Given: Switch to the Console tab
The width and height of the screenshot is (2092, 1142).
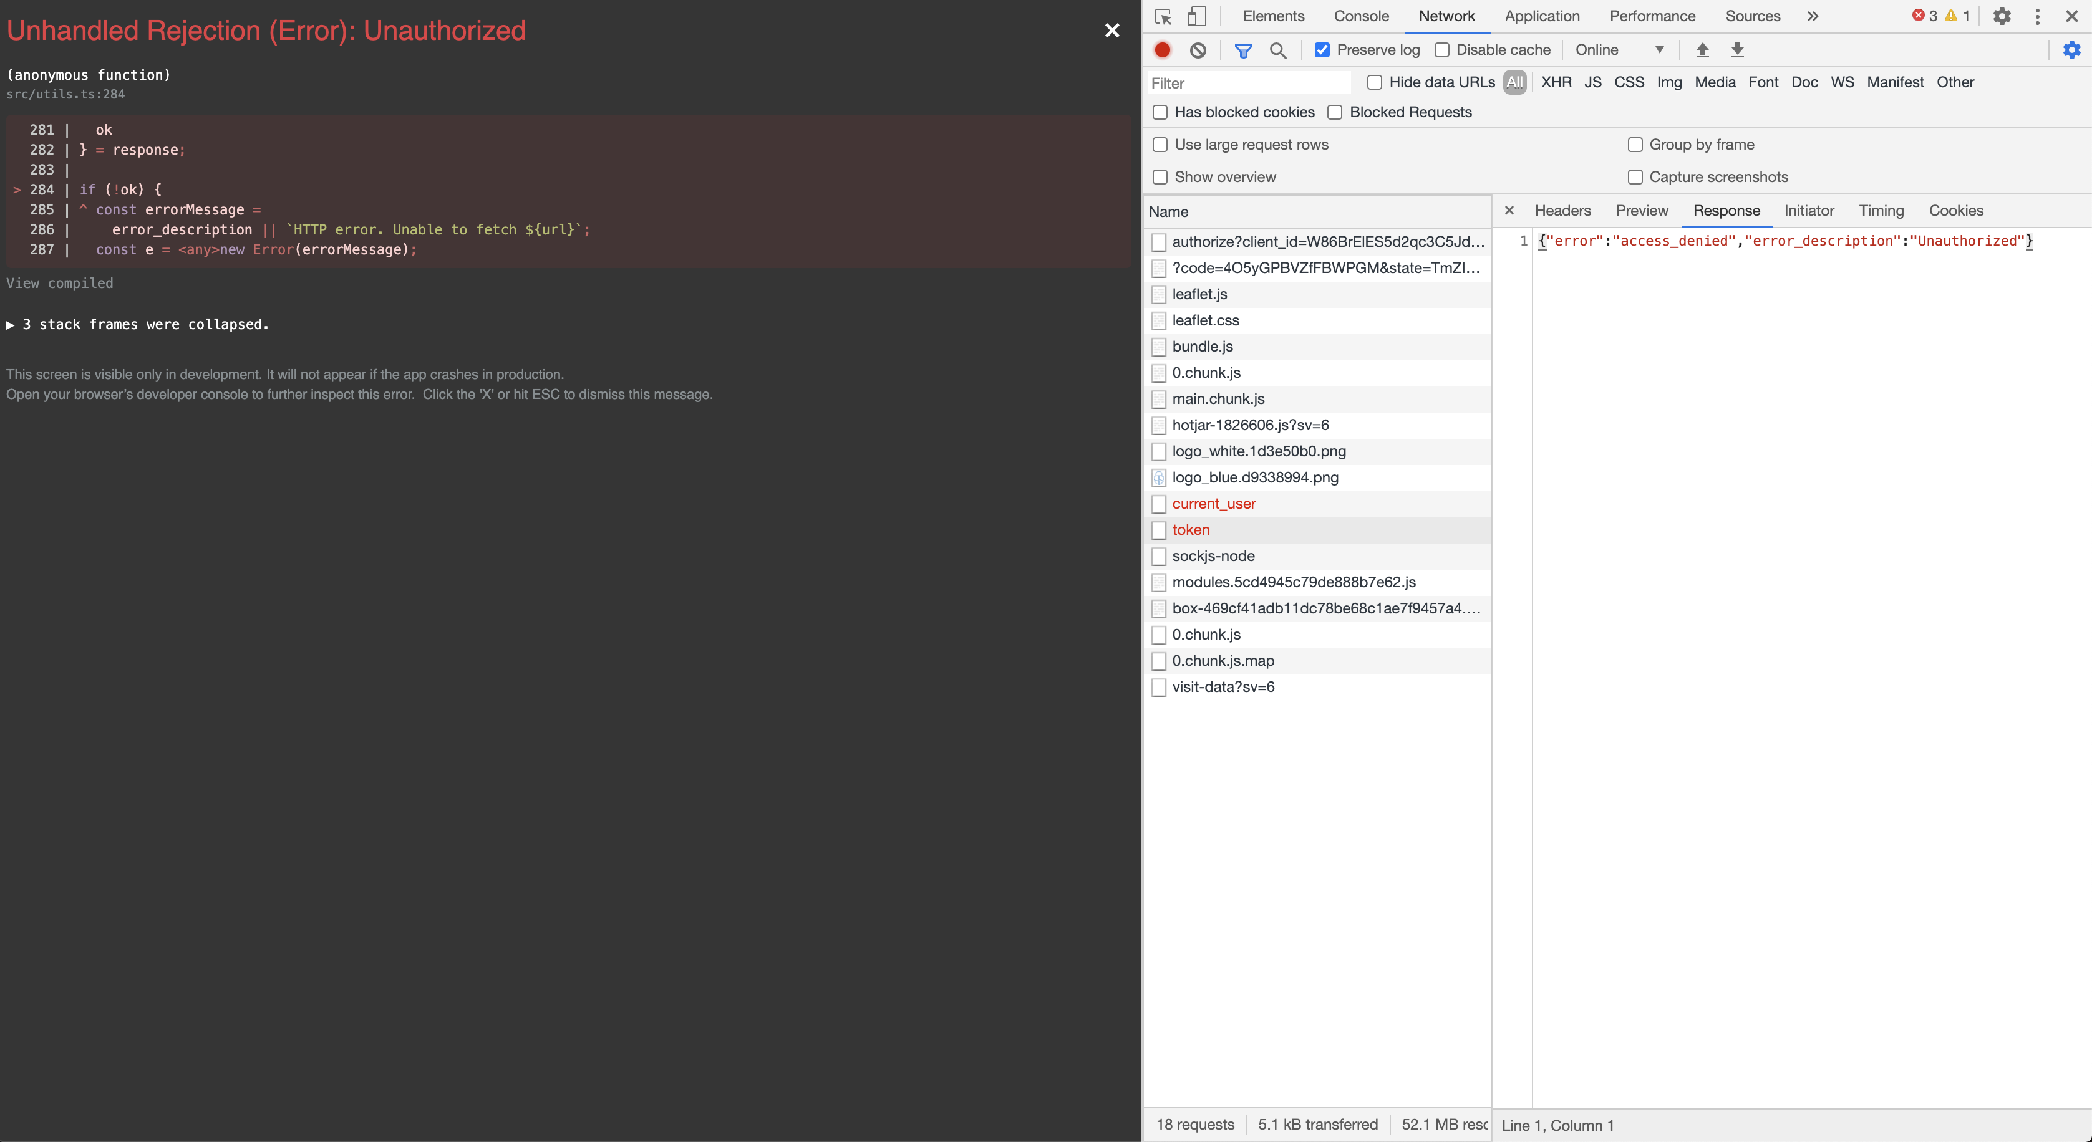Looking at the screenshot, I should pyautogui.click(x=1361, y=16).
